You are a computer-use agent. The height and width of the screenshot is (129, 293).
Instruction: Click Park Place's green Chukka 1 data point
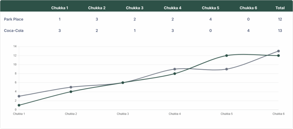19,105
